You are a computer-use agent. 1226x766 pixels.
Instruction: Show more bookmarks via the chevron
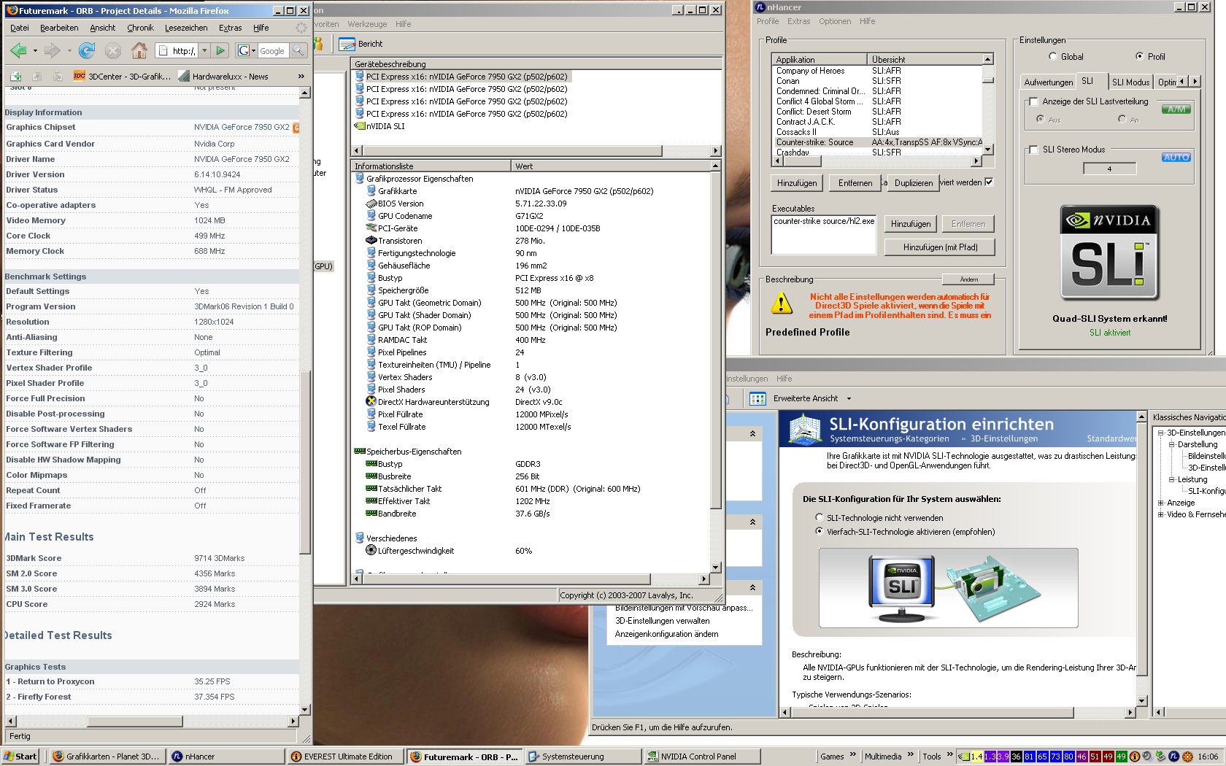[301, 76]
